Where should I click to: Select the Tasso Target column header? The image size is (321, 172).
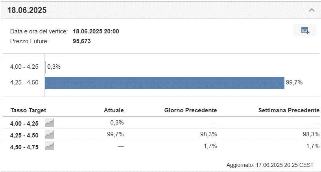click(28, 110)
